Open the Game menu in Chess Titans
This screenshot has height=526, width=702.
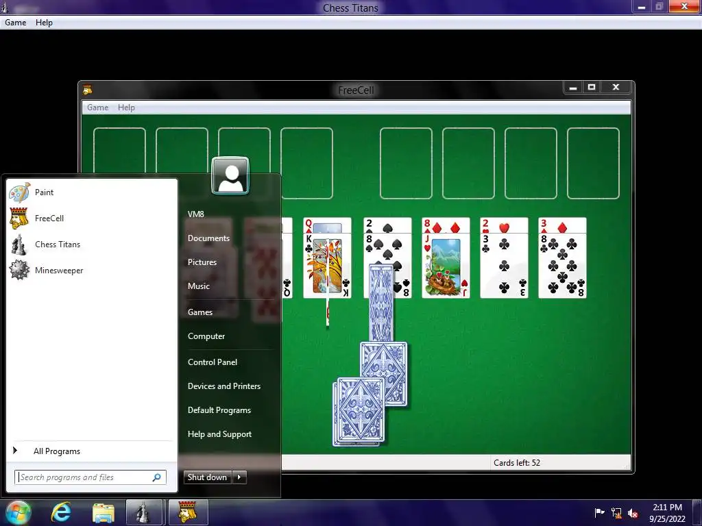click(15, 23)
